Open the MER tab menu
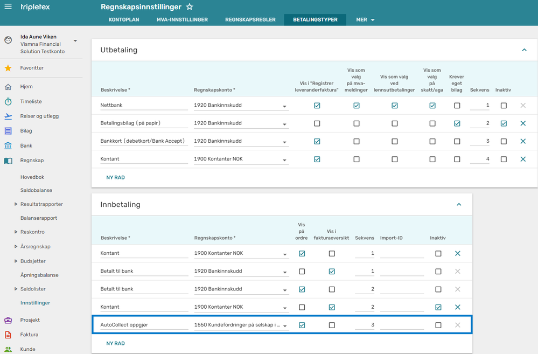Viewport: 538px width, 354px height. click(x=365, y=19)
